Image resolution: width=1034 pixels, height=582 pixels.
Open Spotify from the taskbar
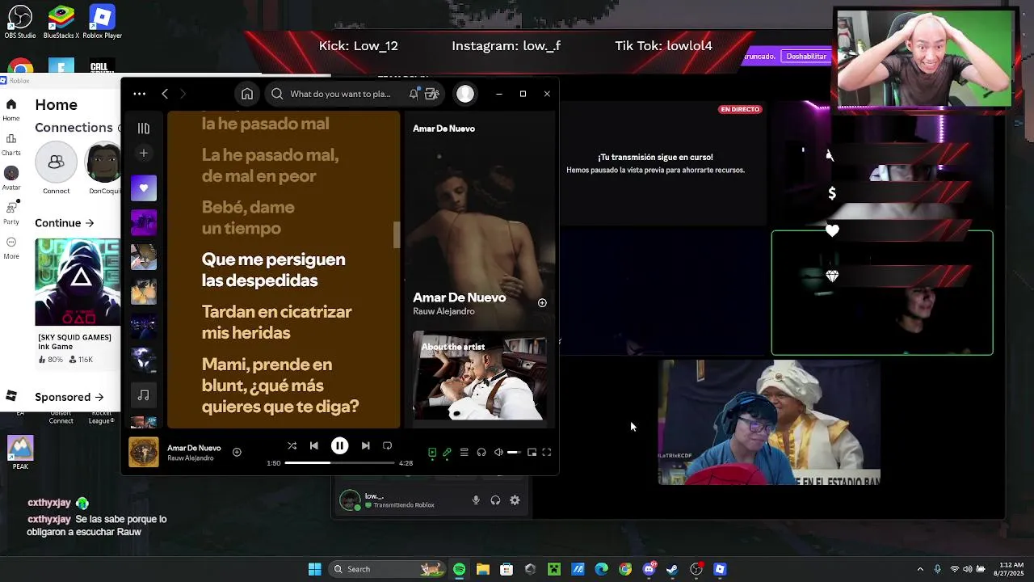[459, 569]
